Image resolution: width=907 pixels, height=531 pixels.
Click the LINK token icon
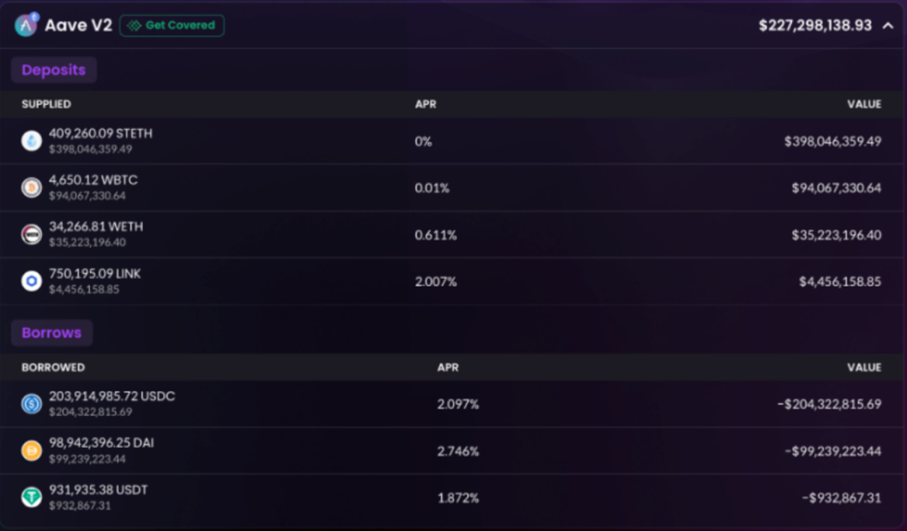pyautogui.click(x=32, y=281)
